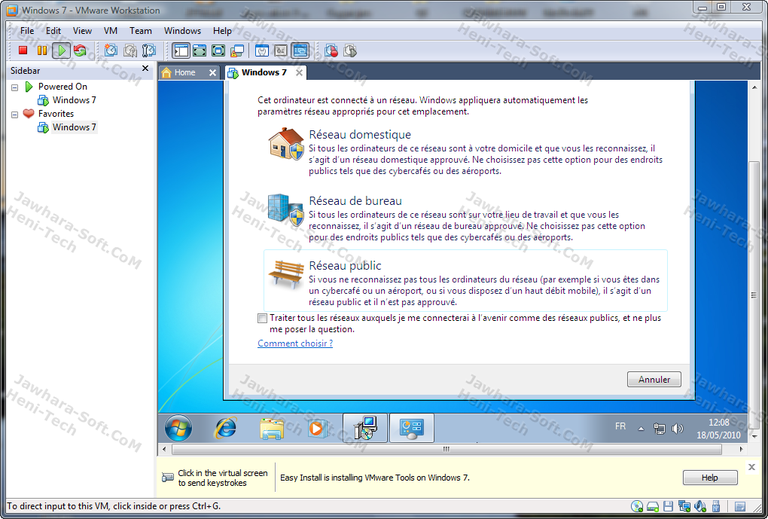Open the View menu
The height and width of the screenshot is (519, 768).
[82, 30]
